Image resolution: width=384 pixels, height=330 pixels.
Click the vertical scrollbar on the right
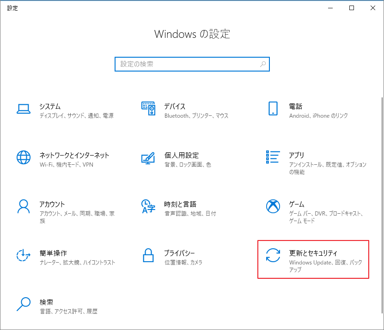(x=382, y=205)
